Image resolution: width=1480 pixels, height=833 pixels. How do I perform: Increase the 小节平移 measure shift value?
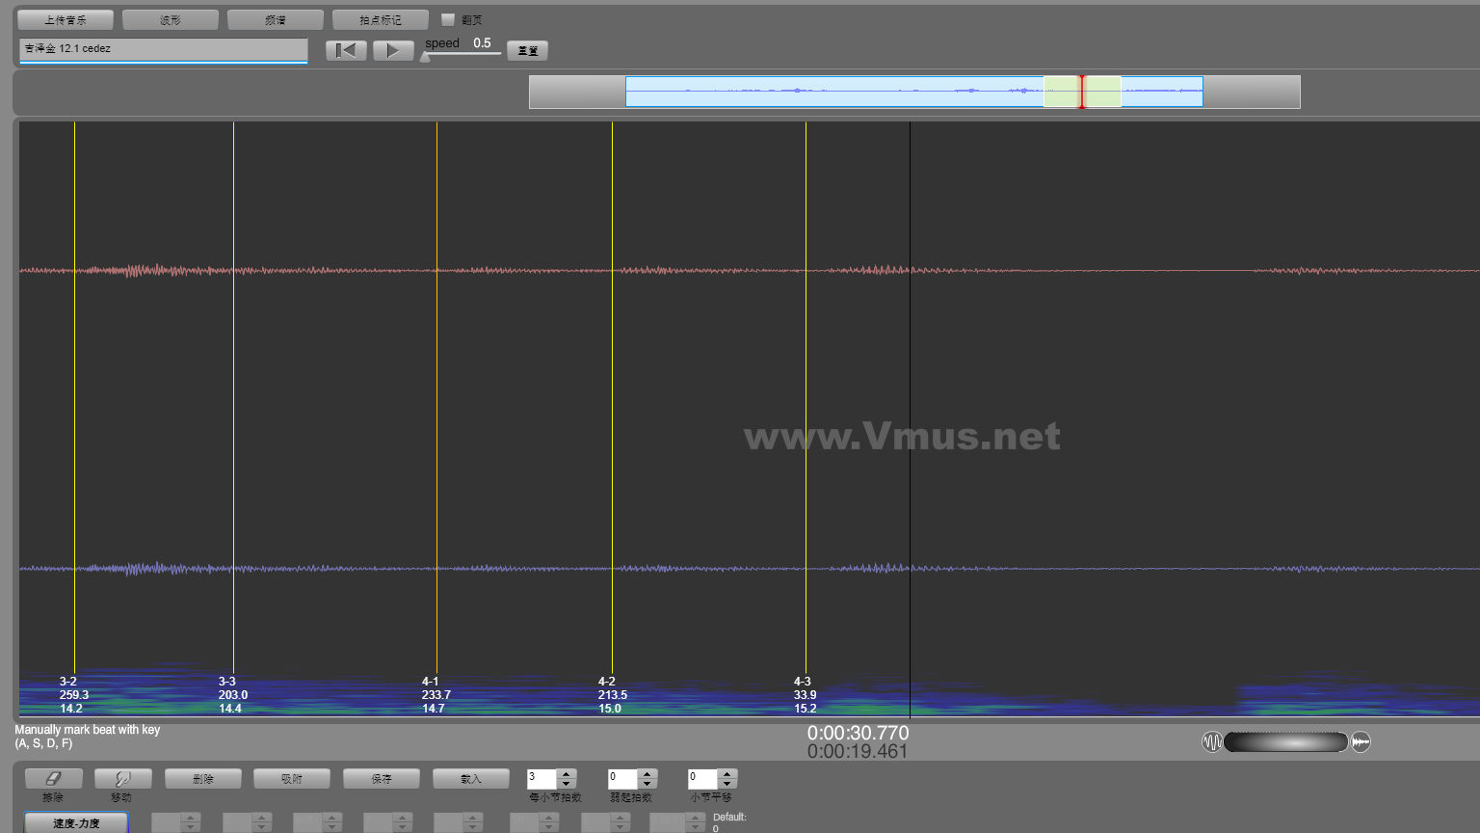(x=727, y=773)
